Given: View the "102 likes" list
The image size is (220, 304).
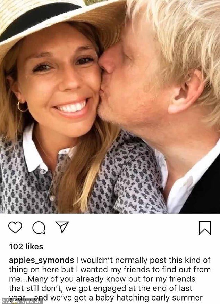Looking at the screenshot, I should (x=26, y=247).
